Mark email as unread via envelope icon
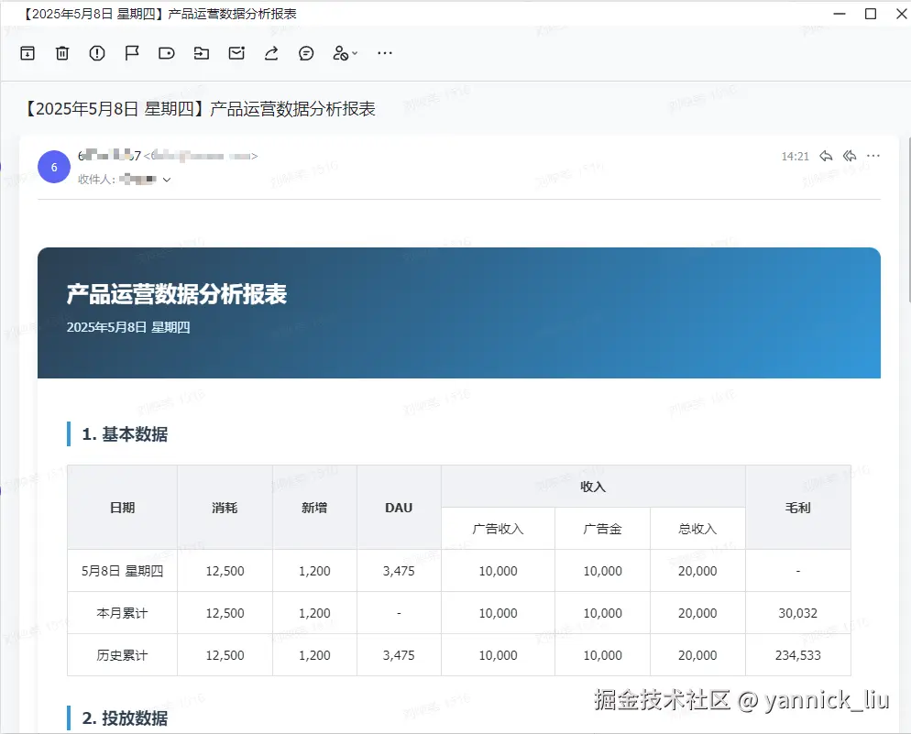Screen dimensions: 911x734 point(236,53)
